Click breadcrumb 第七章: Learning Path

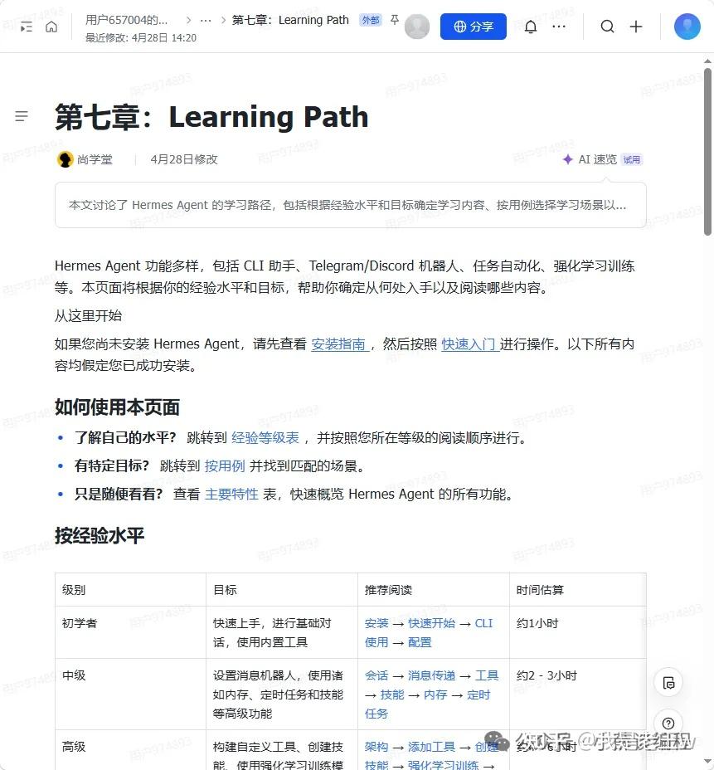coord(290,20)
